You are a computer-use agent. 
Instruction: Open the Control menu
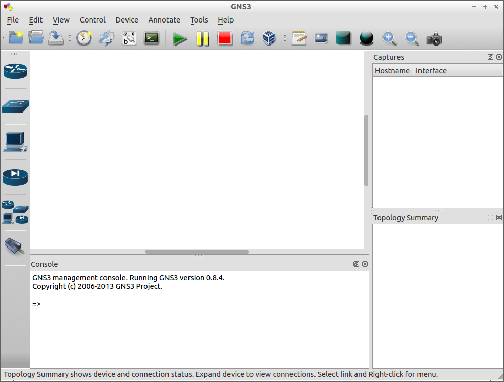click(93, 20)
